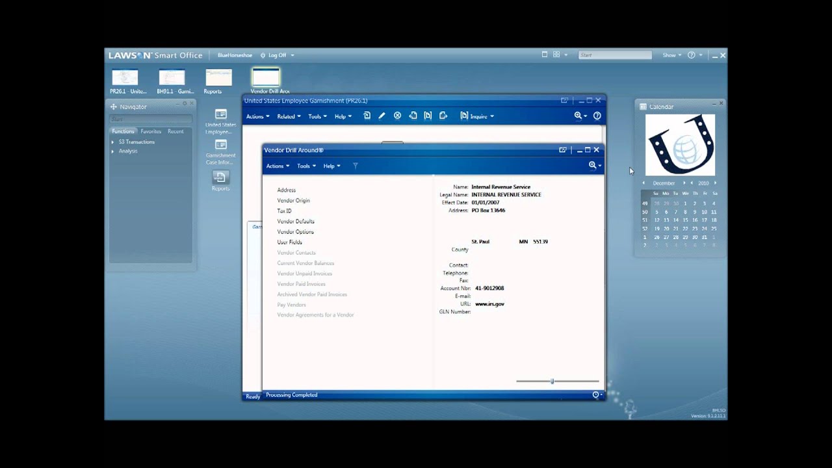The image size is (832, 468).
Task: Expand the Analysis tree node
Action: point(112,151)
